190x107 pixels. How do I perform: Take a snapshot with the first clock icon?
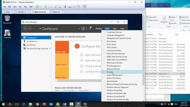point(52,7)
